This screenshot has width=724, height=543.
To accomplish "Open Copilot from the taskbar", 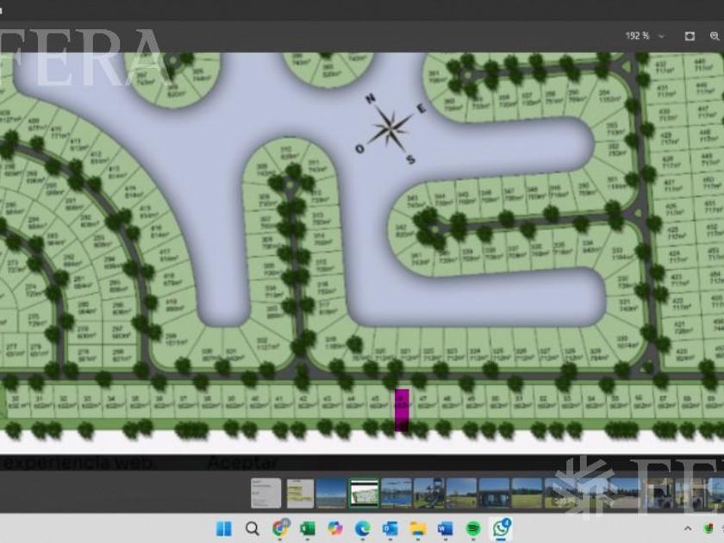I will [x=335, y=527].
